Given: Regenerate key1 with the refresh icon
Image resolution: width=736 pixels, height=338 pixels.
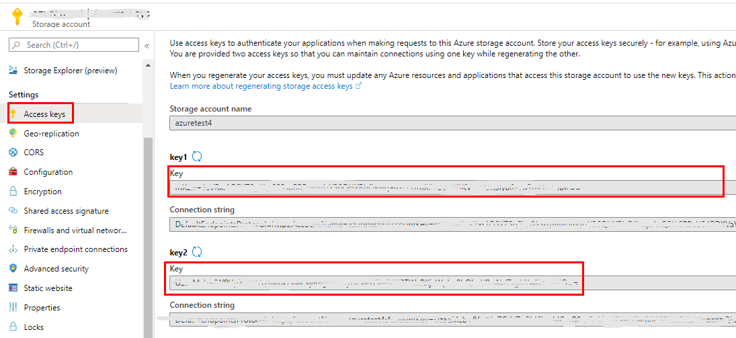Looking at the screenshot, I should pos(197,157).
